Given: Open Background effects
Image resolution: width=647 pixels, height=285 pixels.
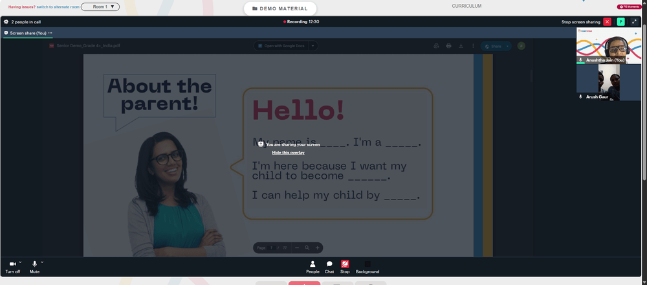Looking at the screenshot, I should click(x=367, y=268).
